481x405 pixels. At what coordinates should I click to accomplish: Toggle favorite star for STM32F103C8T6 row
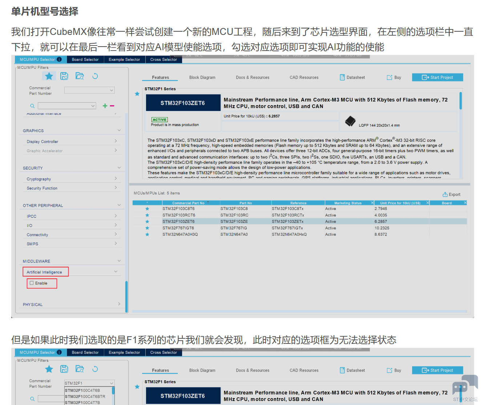[147, 209]
